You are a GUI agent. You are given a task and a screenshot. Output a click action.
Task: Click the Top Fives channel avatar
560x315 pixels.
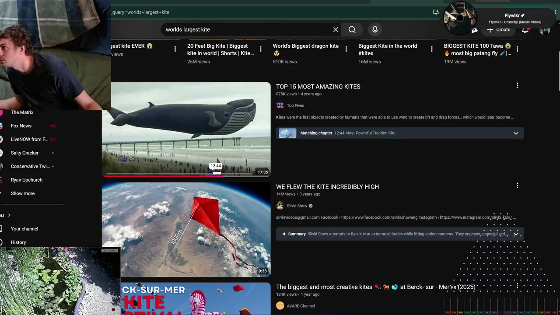280,105
